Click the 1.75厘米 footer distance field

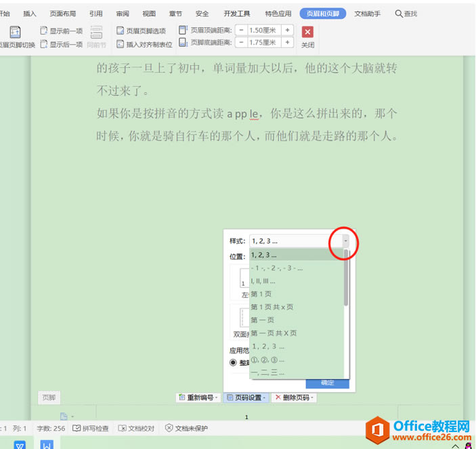264,42
